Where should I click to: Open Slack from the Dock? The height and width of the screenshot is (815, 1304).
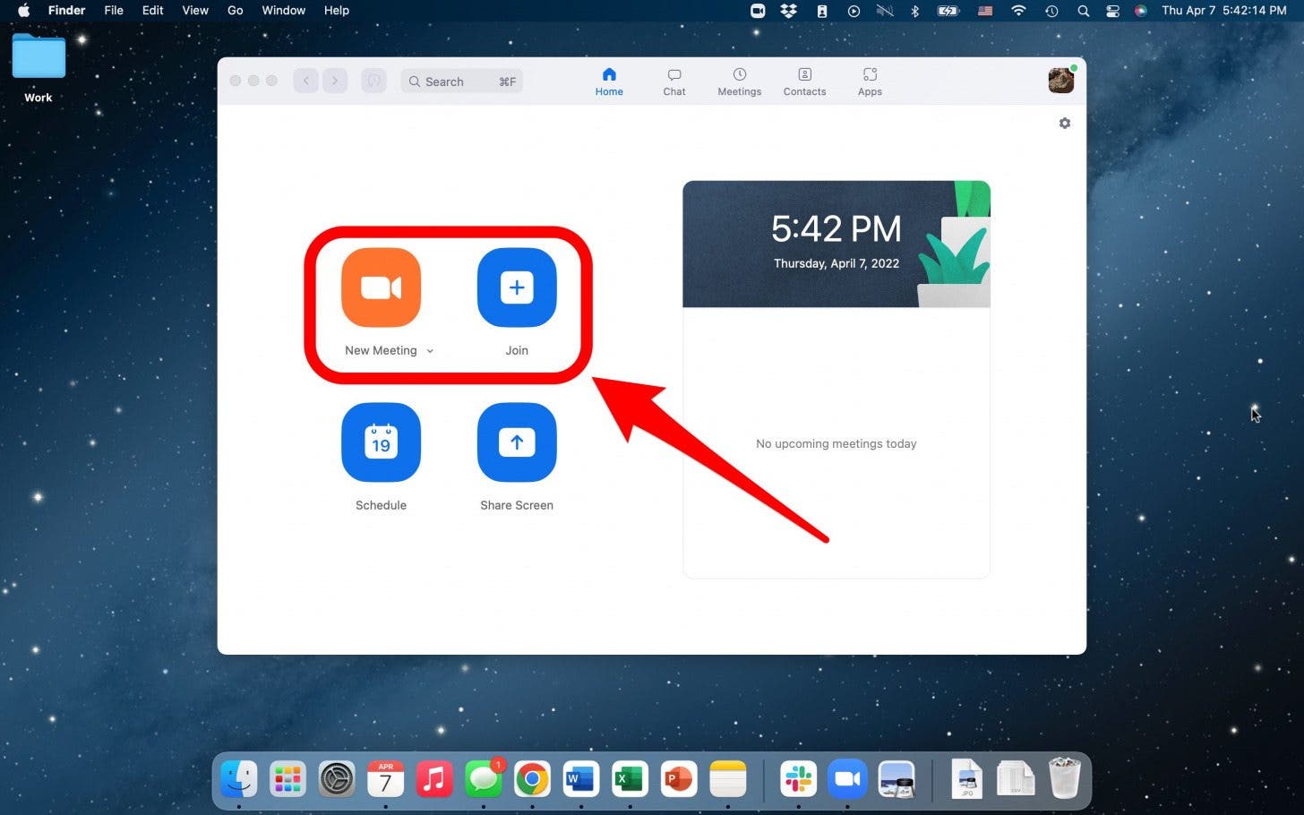point(798,778)
